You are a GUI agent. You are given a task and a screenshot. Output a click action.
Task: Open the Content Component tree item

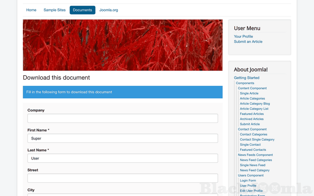click(x=252, y=88)
